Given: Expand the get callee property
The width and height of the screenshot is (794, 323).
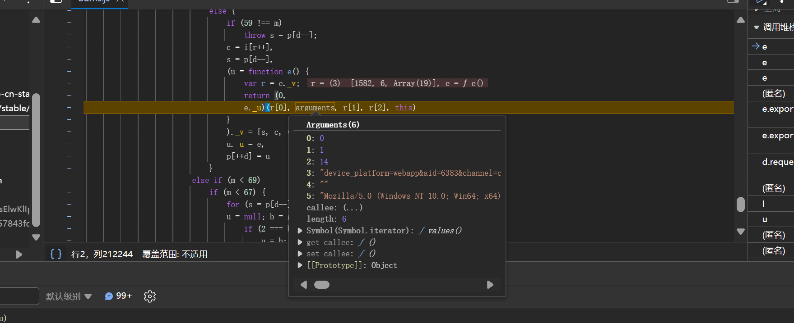Looking at the screenshot, I should (x=300, y=242).
